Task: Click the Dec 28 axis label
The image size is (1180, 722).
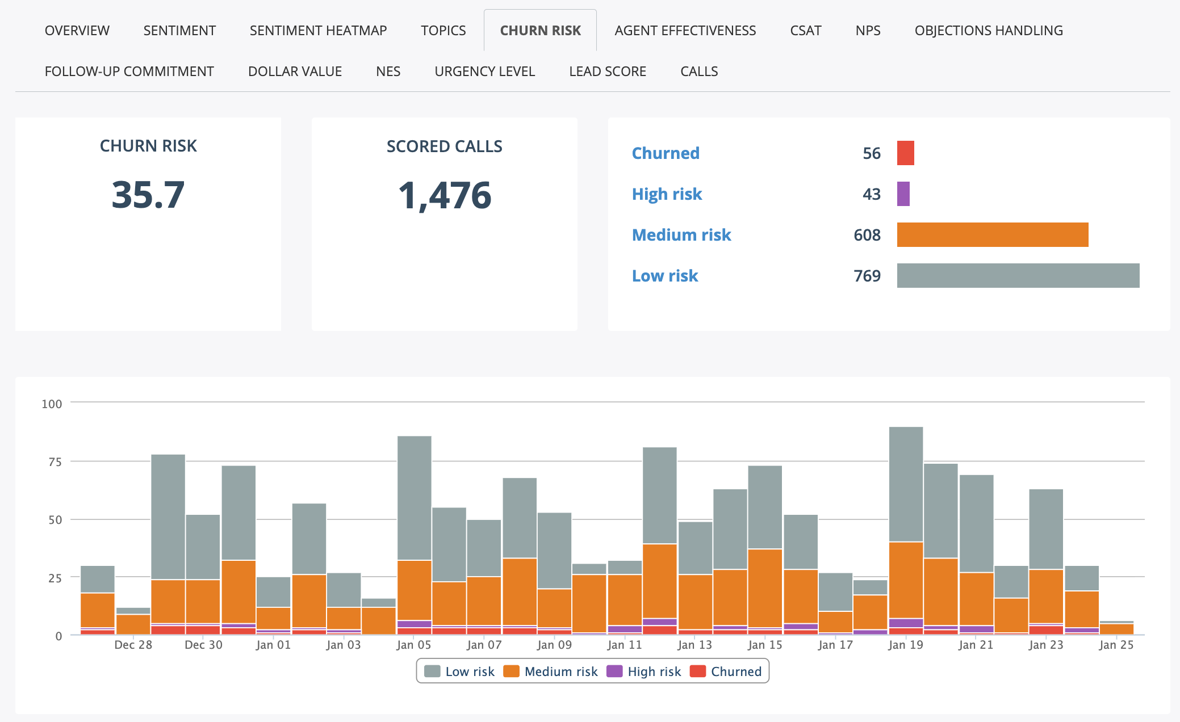Action: pyautogui.click(x=133, y=645)
